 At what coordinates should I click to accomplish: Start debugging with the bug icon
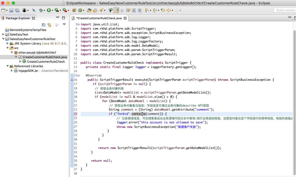[41, 10]
